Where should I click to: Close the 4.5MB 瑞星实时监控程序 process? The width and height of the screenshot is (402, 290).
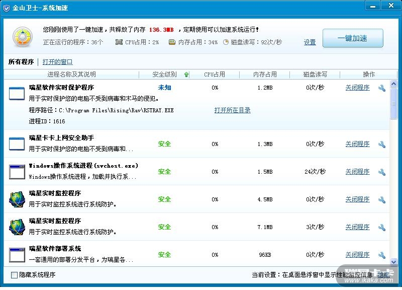(357, 199)
